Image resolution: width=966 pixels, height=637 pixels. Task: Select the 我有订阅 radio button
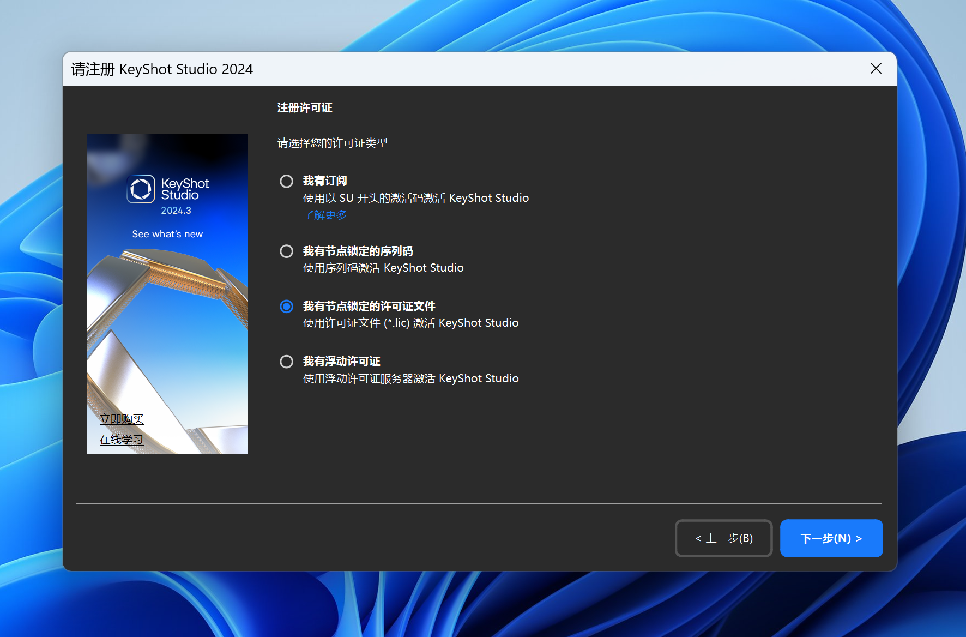tap(286, 181)
